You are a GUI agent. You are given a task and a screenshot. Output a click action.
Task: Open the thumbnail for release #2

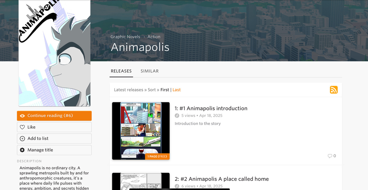point(141,181)
